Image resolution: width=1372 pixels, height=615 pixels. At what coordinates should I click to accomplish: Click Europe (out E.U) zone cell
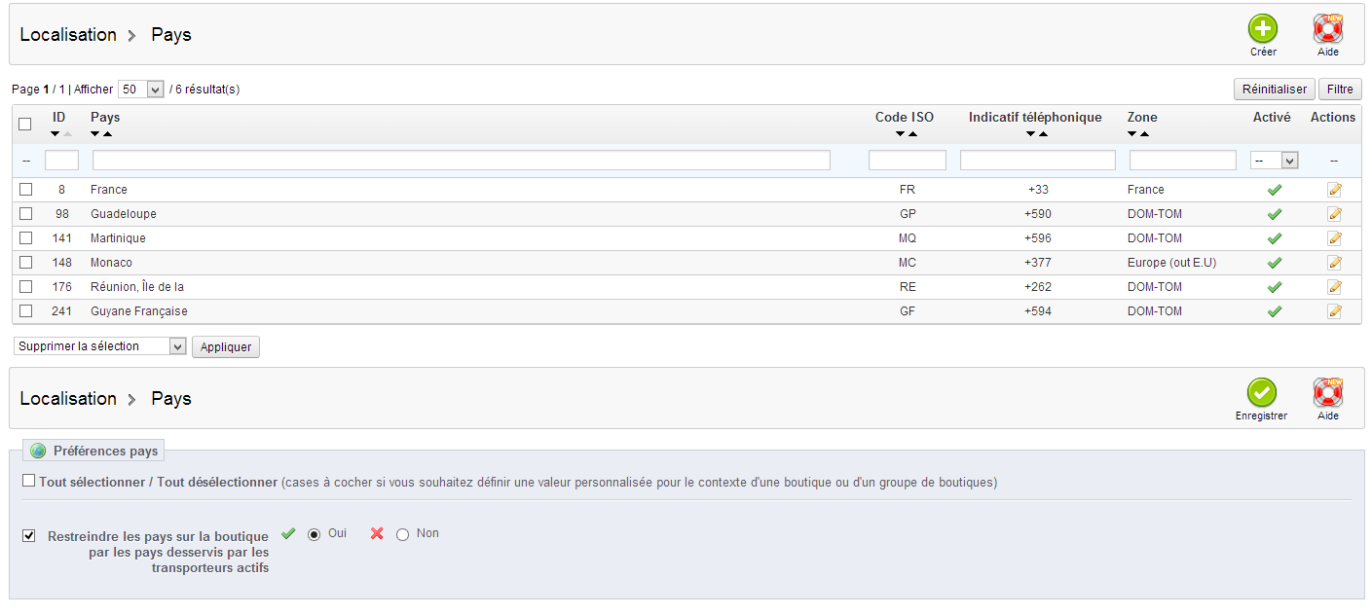coord(1172,263)
